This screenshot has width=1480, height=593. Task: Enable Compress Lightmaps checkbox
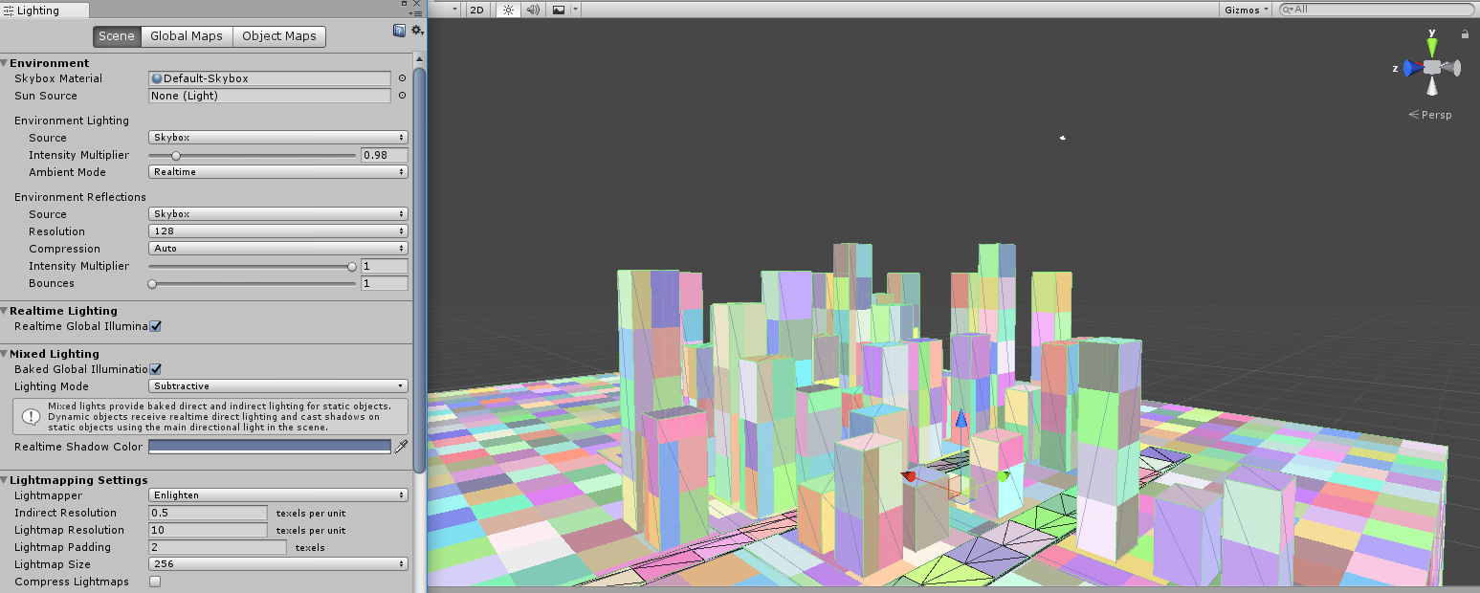point(155,582)
